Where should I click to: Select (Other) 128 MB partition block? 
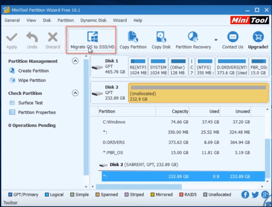click(x=178, y=66)
